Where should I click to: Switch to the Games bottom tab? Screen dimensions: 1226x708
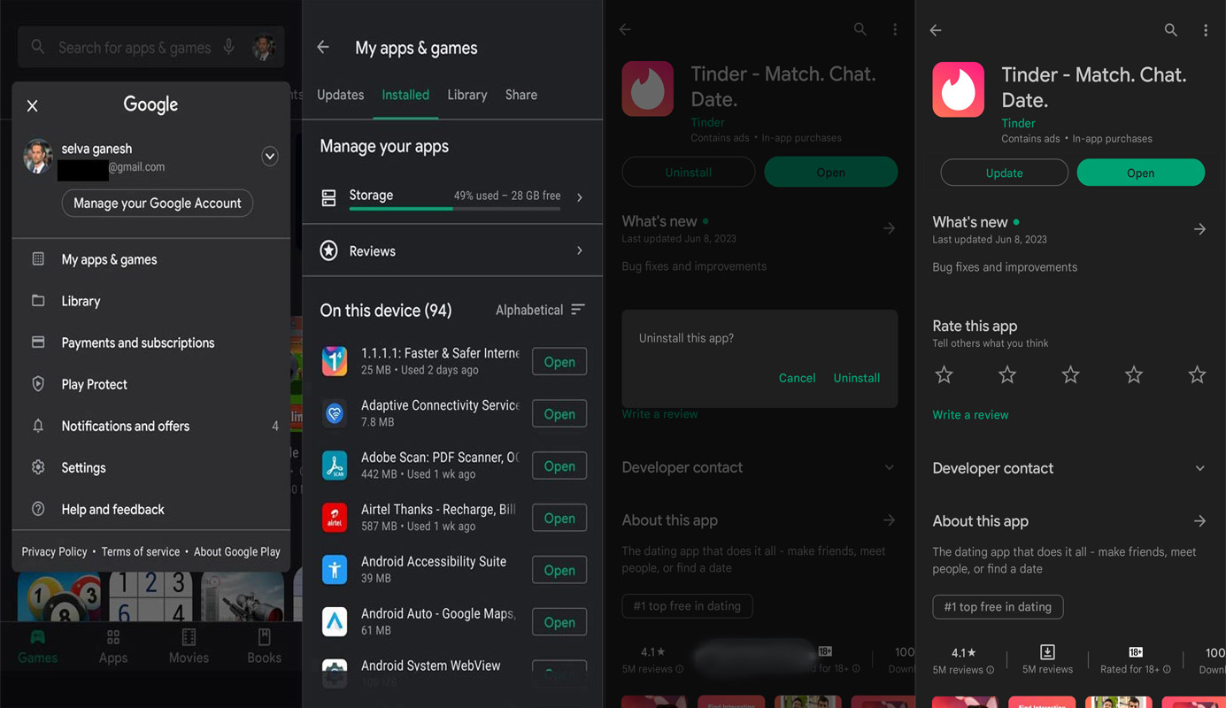coord(38,646)
